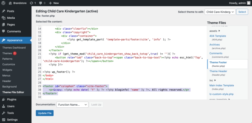
Task: Open Background submenu
Action: click(x=9, y=87)
